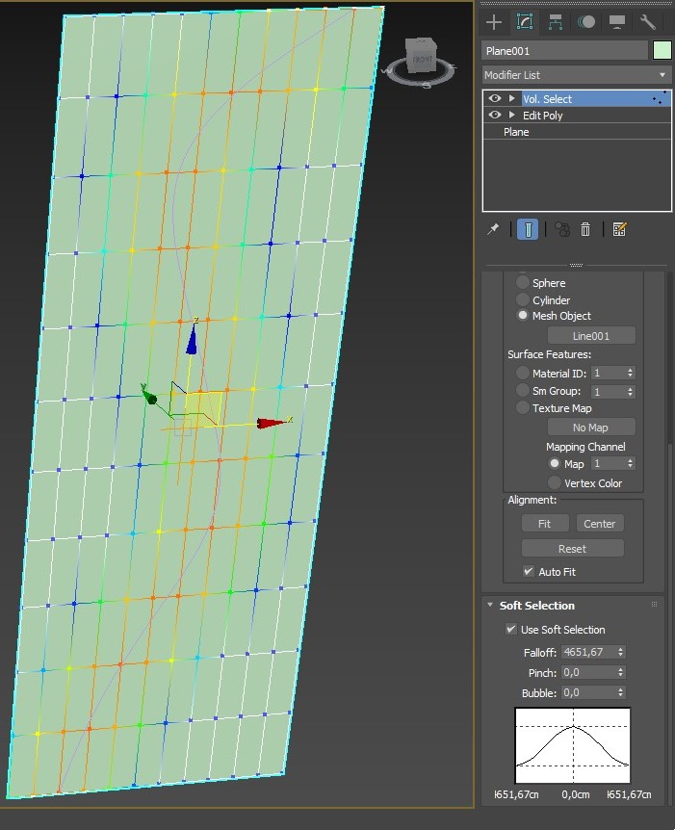Click the green object color swatch

662,50
